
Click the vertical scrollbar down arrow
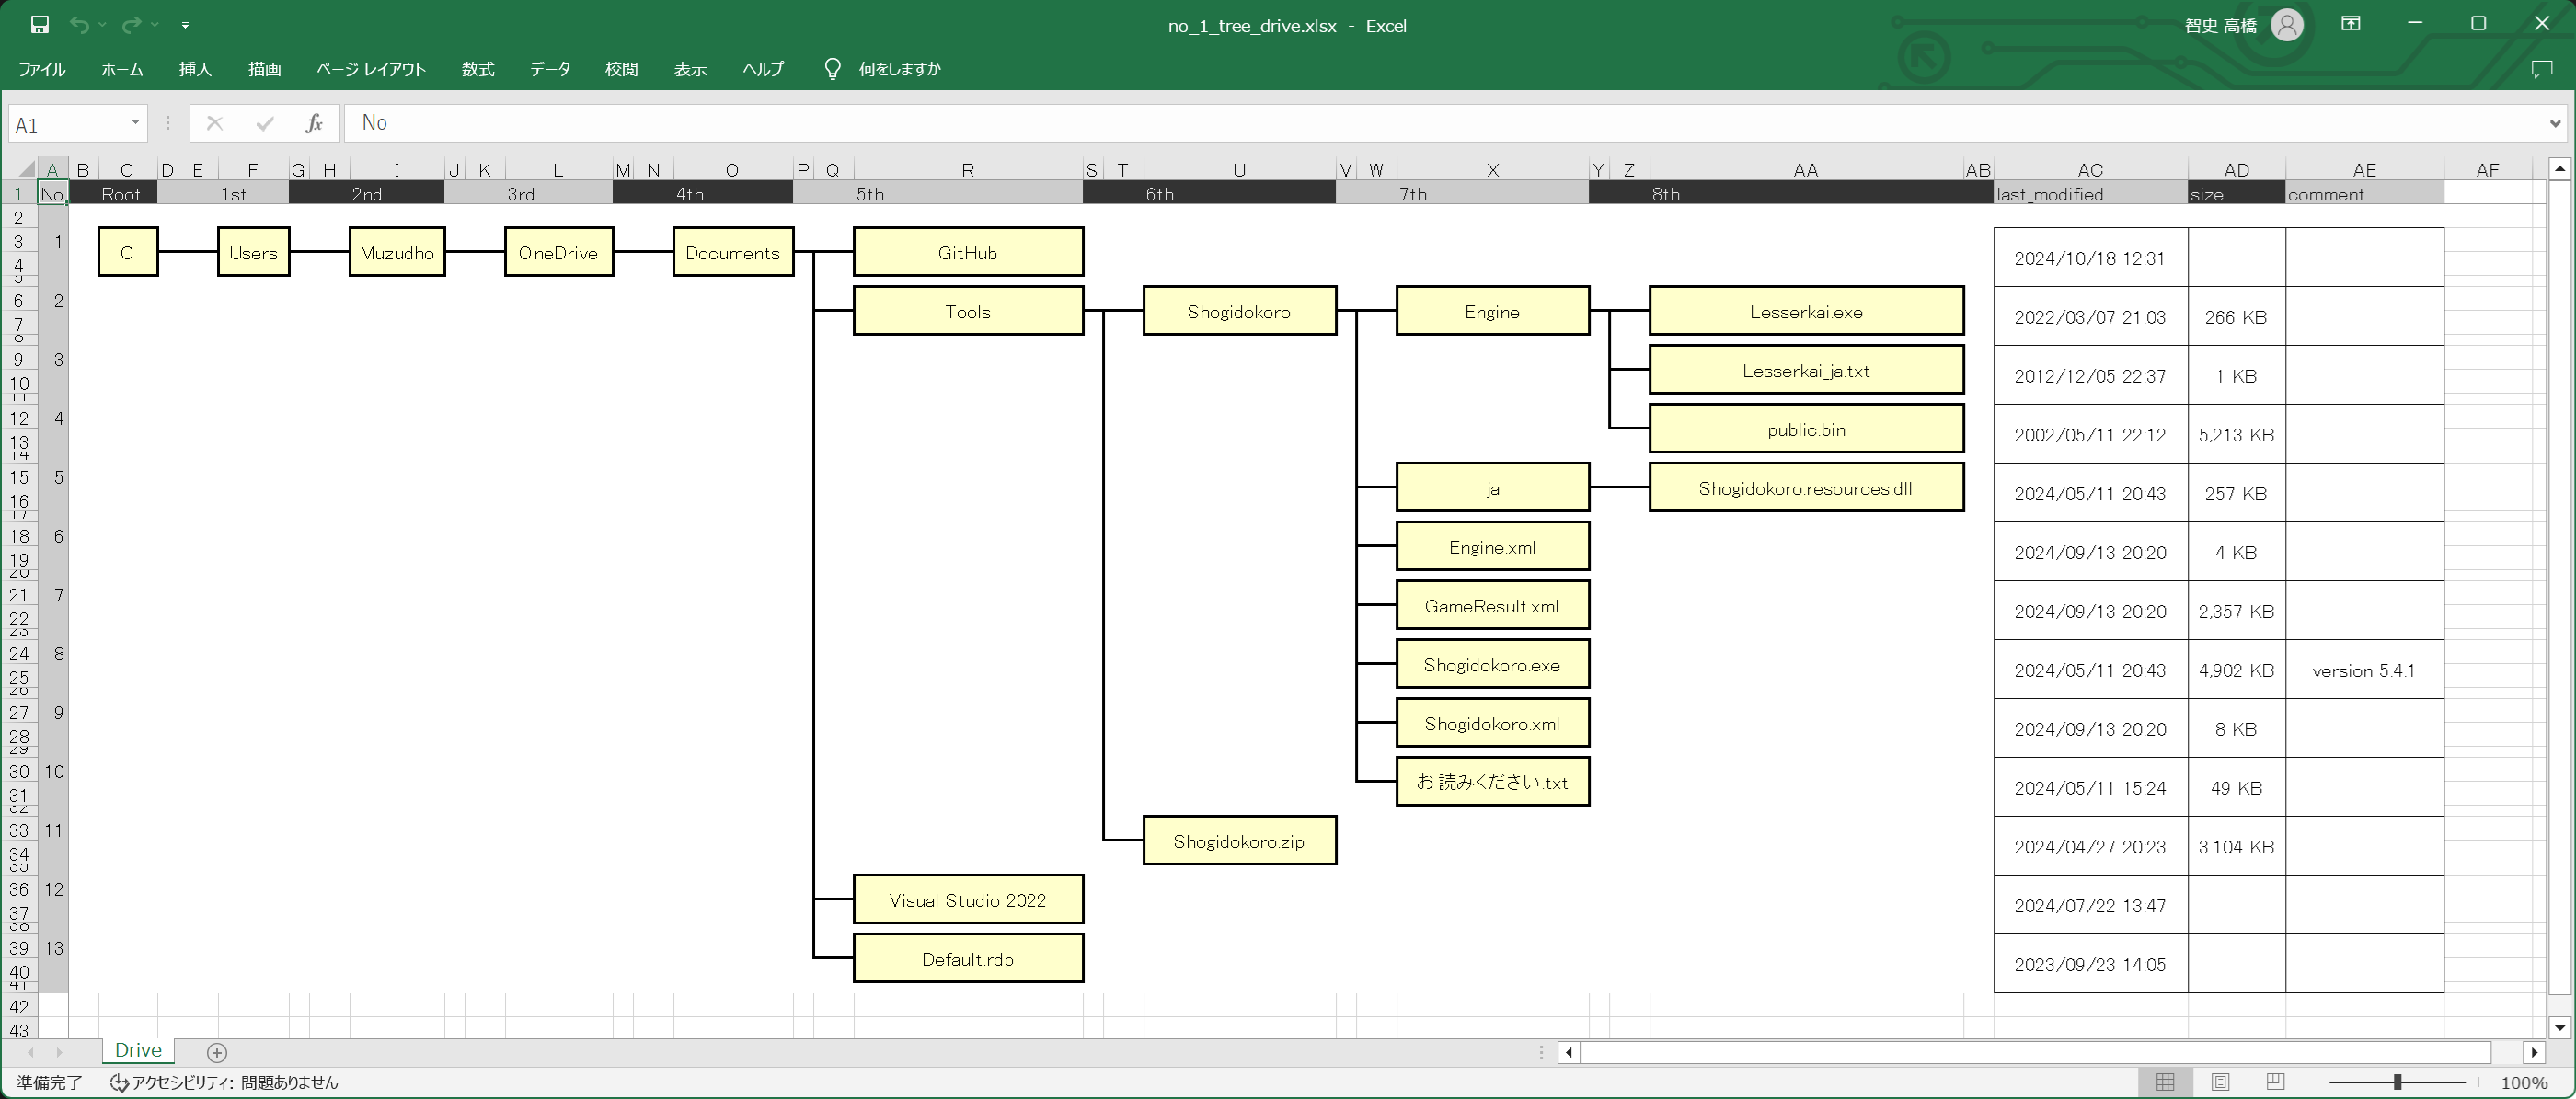[x=2559, y=1027]
